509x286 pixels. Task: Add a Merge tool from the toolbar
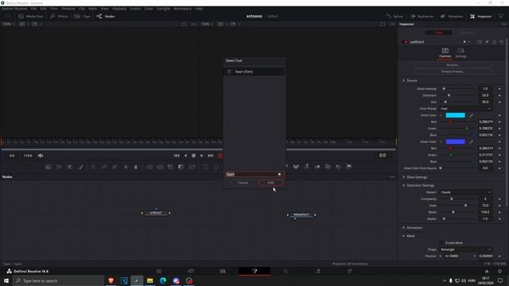coord(150,167)
